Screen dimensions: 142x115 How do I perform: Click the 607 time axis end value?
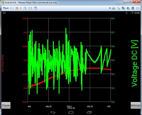[109, 106]
